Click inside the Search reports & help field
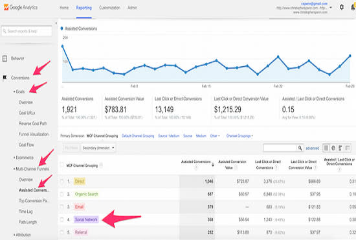The width and height of the screenshot is (356, 240). [27, 31]
